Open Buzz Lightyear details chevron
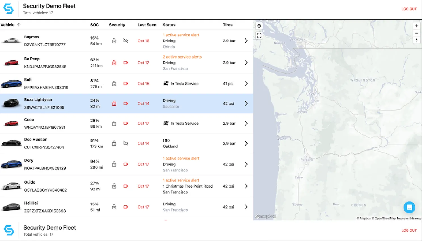The height and width of the screenshot is (241, 422). pyautogui.click(x=246, y=103)
